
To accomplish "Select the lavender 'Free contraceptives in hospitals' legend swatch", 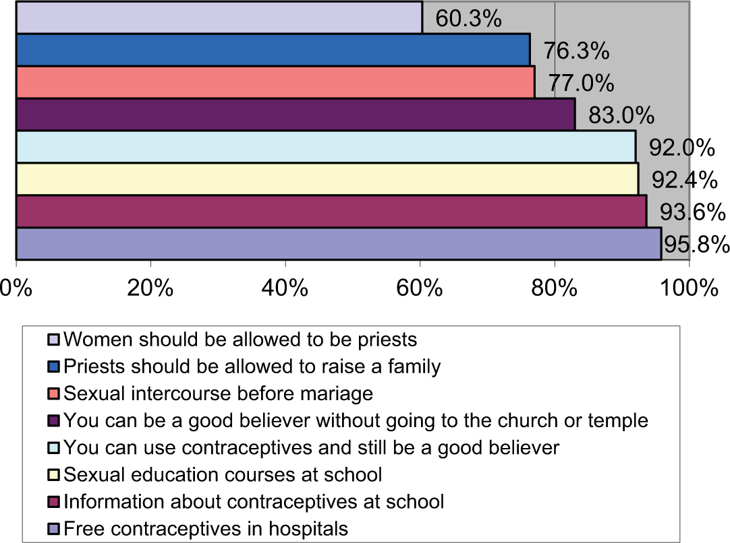I will coord(53,529).
